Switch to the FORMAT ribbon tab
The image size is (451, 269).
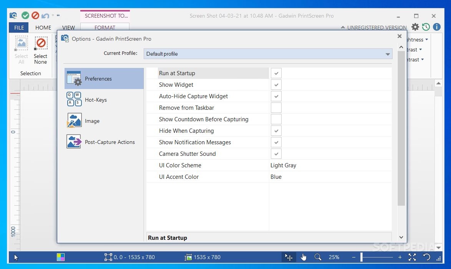pyautogui.click(x=105, y=27)
